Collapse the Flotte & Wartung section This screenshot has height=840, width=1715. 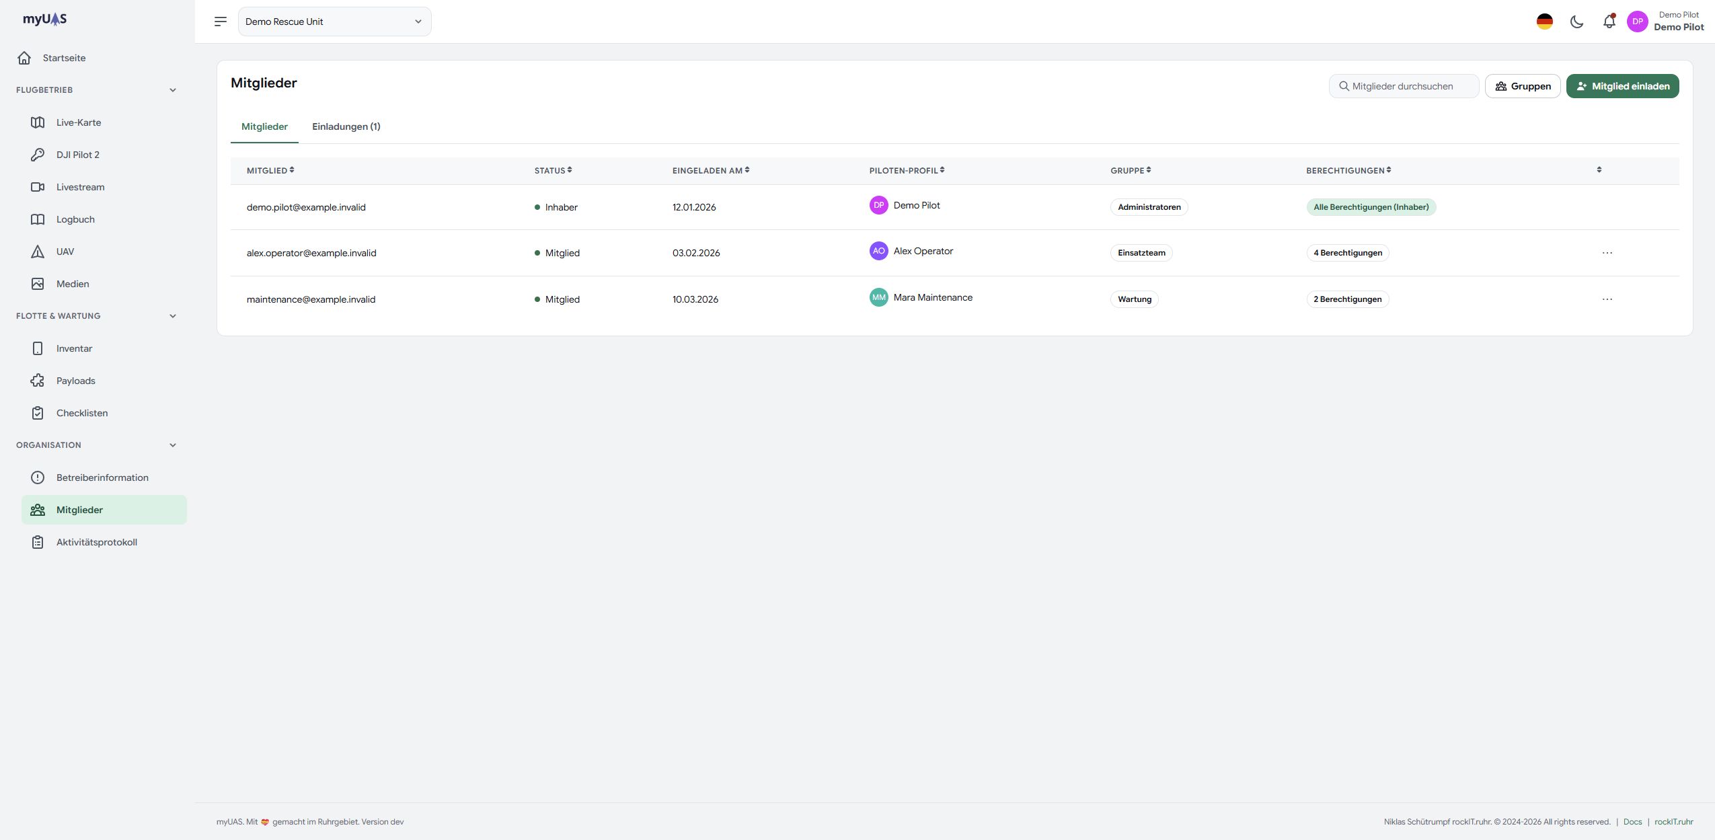(x=173, y=316)
